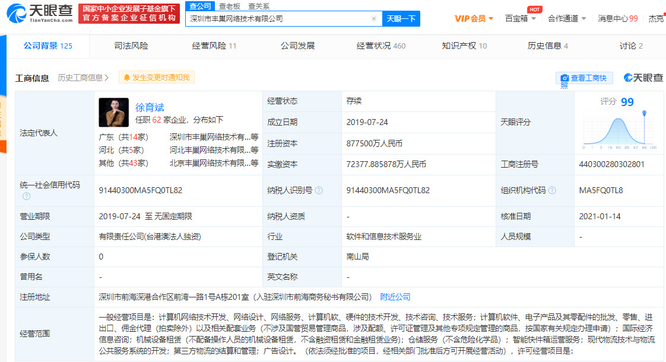Click the help icon under 统一社会信用代码
The width and height of the screenshot is (666, 362).
pyautogui.click(x=26, y=196)
